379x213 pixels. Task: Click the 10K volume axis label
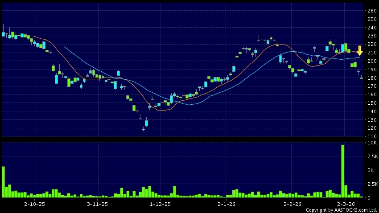372,143
